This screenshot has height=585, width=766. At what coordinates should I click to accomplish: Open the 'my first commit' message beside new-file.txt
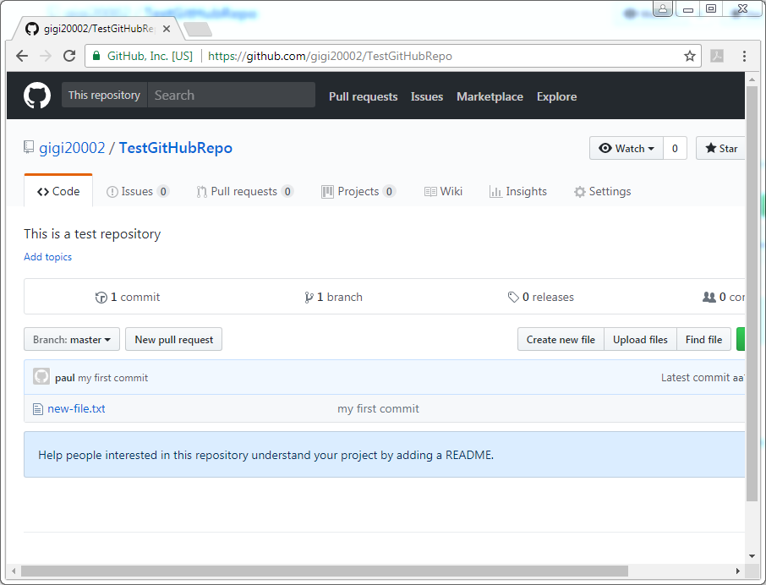click(x=378, y=408)
